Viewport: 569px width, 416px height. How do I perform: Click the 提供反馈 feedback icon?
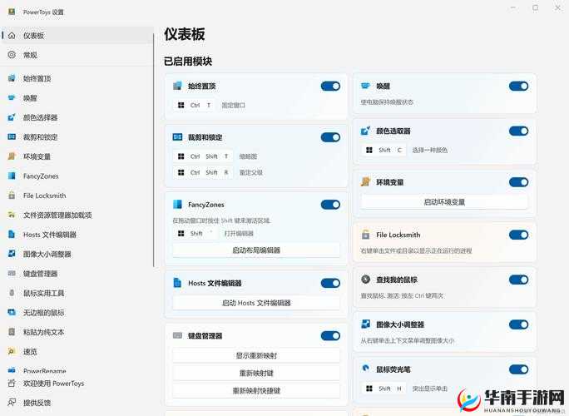click(x=12, y=403)
